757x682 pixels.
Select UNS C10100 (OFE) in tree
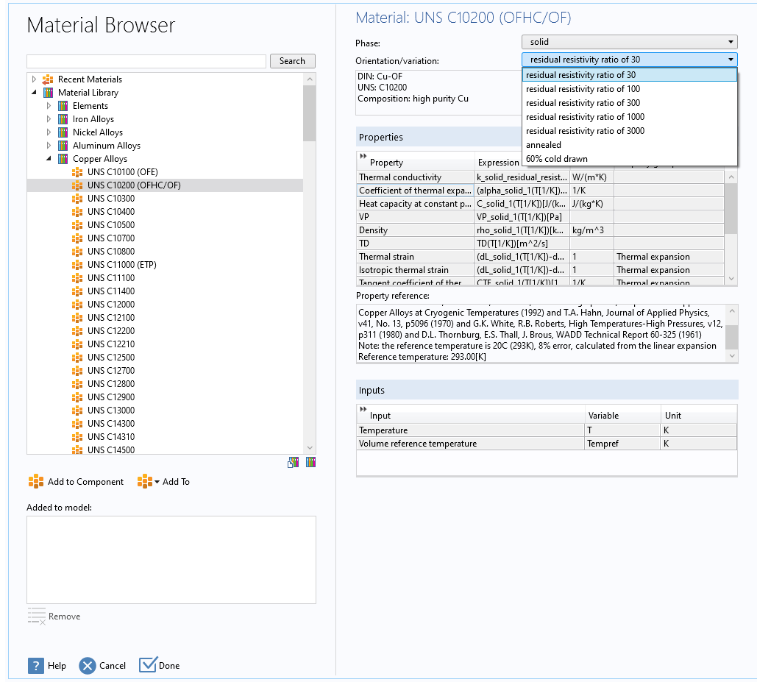[122, 172]
